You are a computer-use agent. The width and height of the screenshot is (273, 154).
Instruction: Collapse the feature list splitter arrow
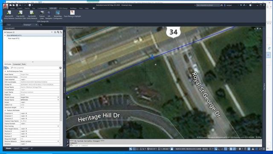33,62
